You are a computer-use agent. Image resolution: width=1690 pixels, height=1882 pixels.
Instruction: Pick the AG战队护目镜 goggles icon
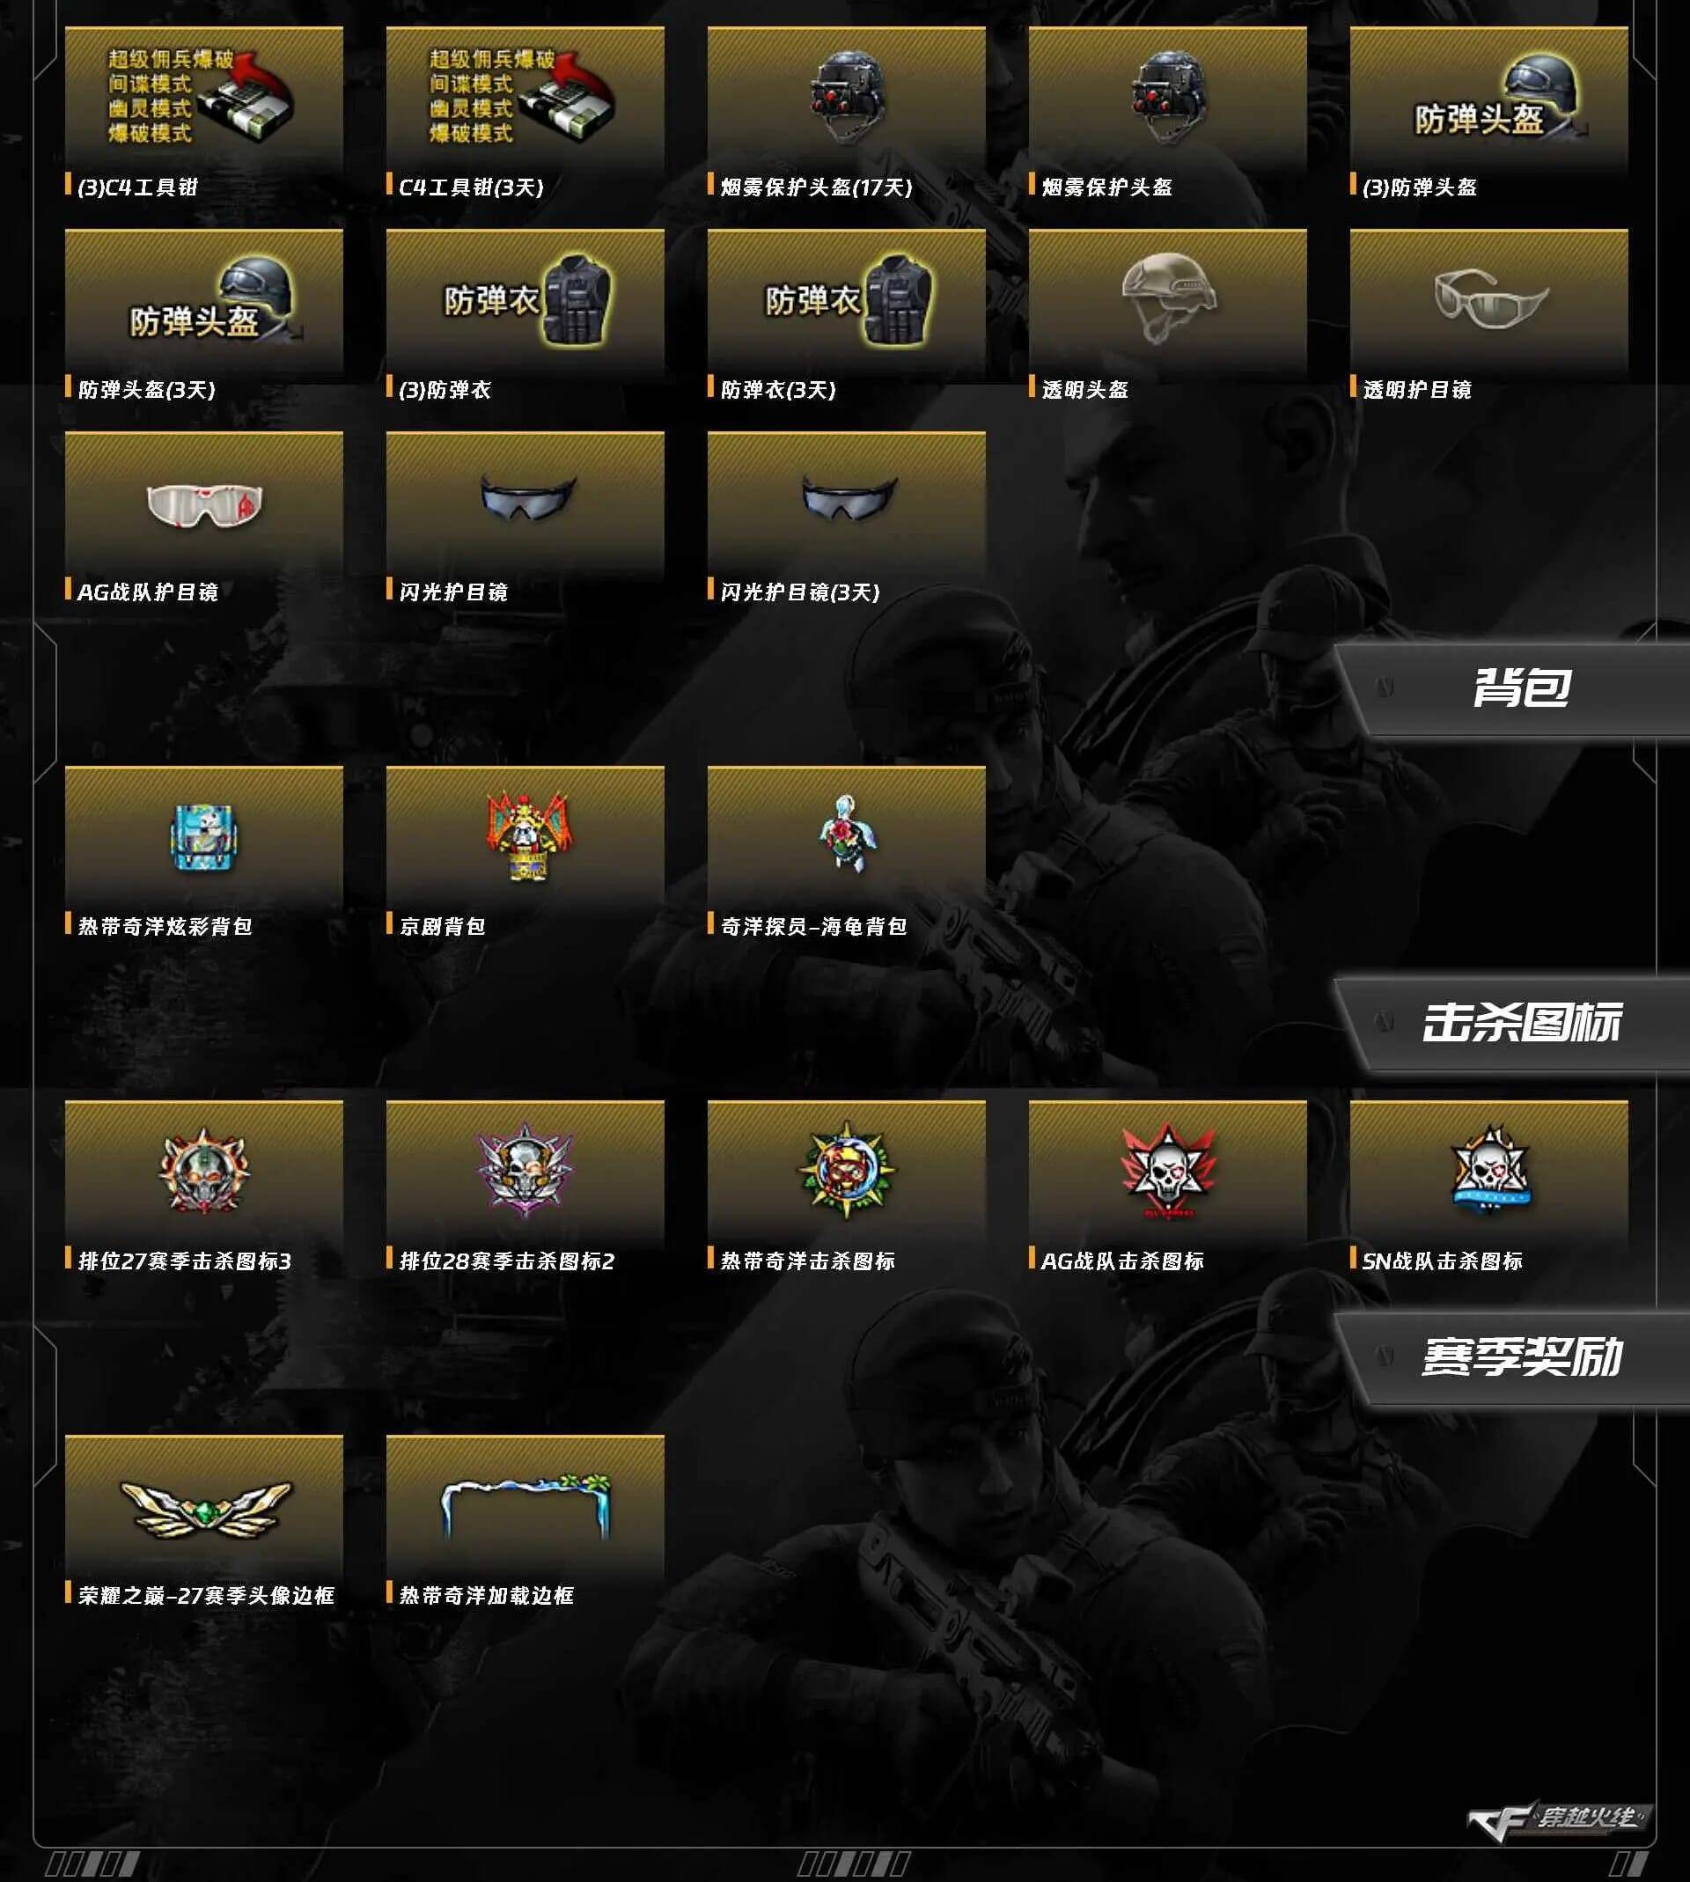click(x=203, y=502)
